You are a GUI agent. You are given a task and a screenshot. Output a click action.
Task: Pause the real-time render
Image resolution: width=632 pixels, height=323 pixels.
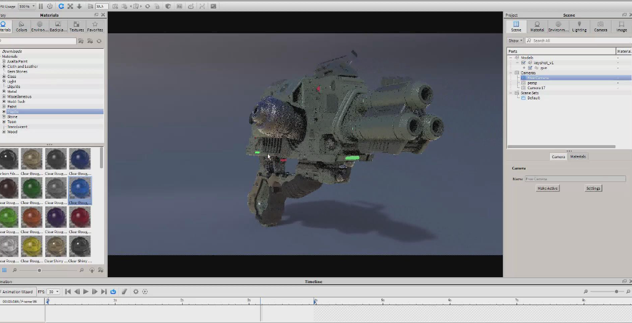tap(41, 6)
